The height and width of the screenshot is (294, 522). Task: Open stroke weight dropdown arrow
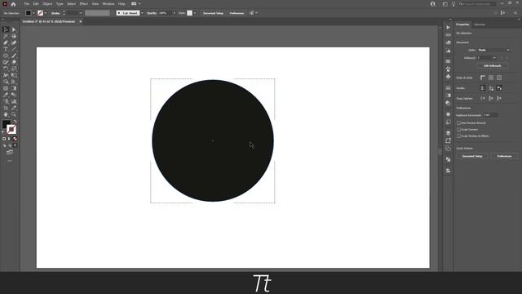pyautogui.click(x=81, y=13)
